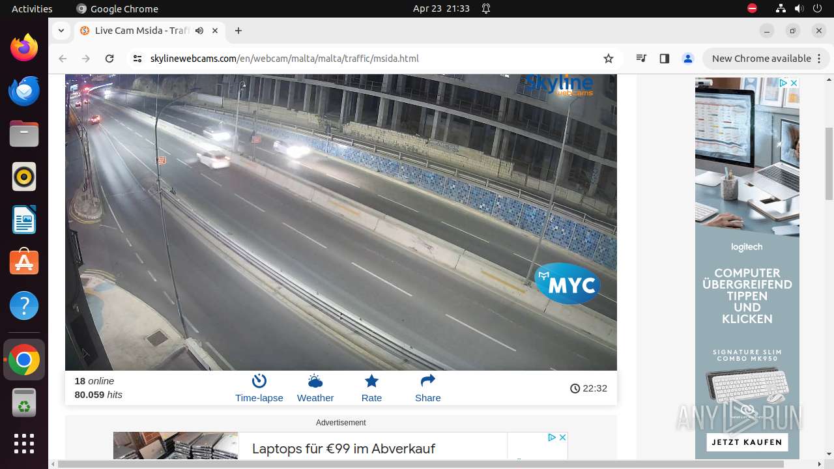Click the local time 22:32 display
This screenshot has width=834, height=469.
tap(588, 388)
